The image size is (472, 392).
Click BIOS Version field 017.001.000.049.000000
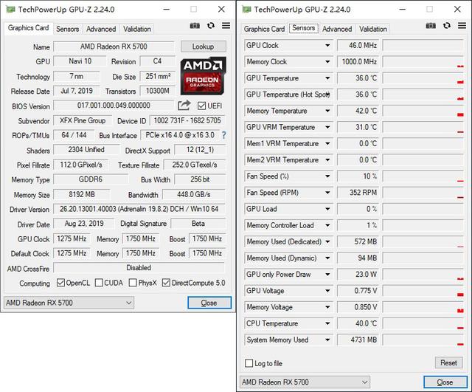(114, 106)
